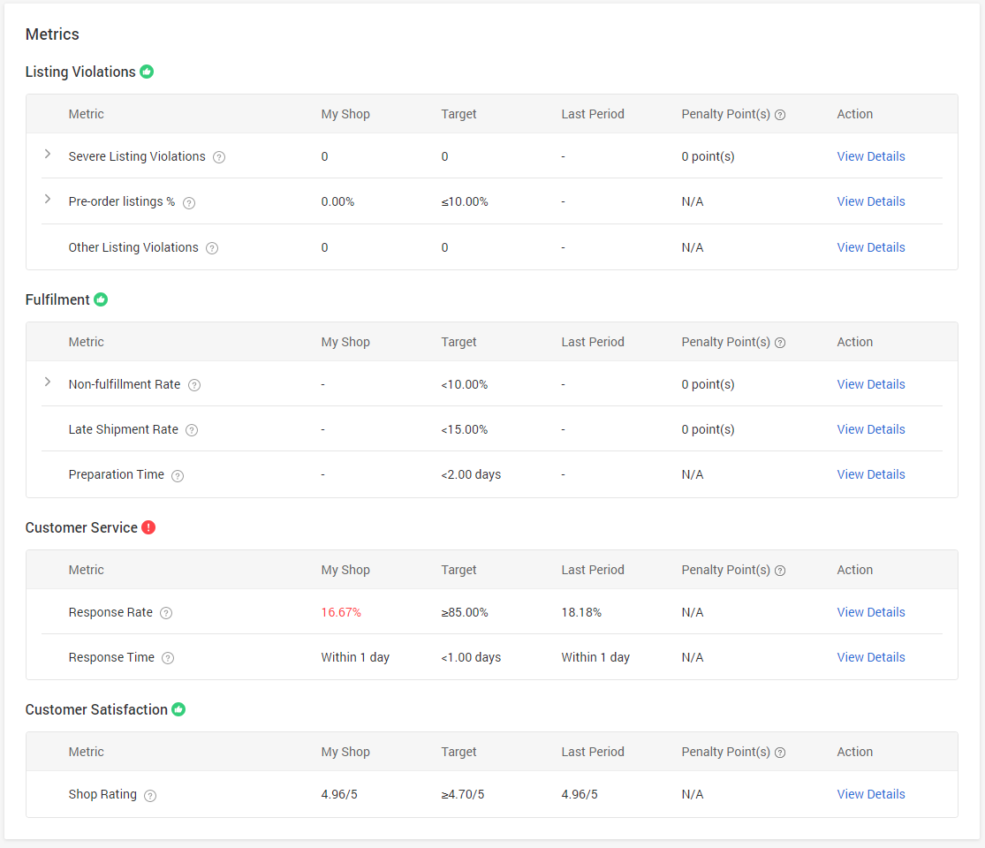The width and height of the screenshot is (985, 848).
Task: Click the Late Shipment Rate metric name
Action: point(123,429)
